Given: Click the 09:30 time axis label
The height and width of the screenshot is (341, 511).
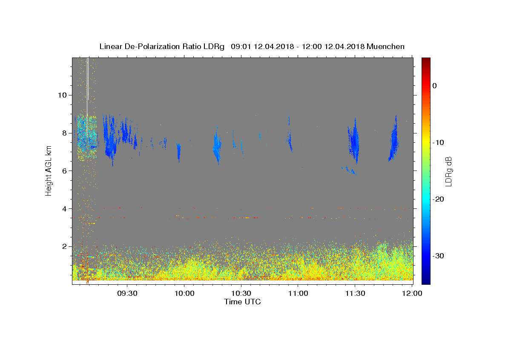Looking at the screenshot, I should click(127, 293).
